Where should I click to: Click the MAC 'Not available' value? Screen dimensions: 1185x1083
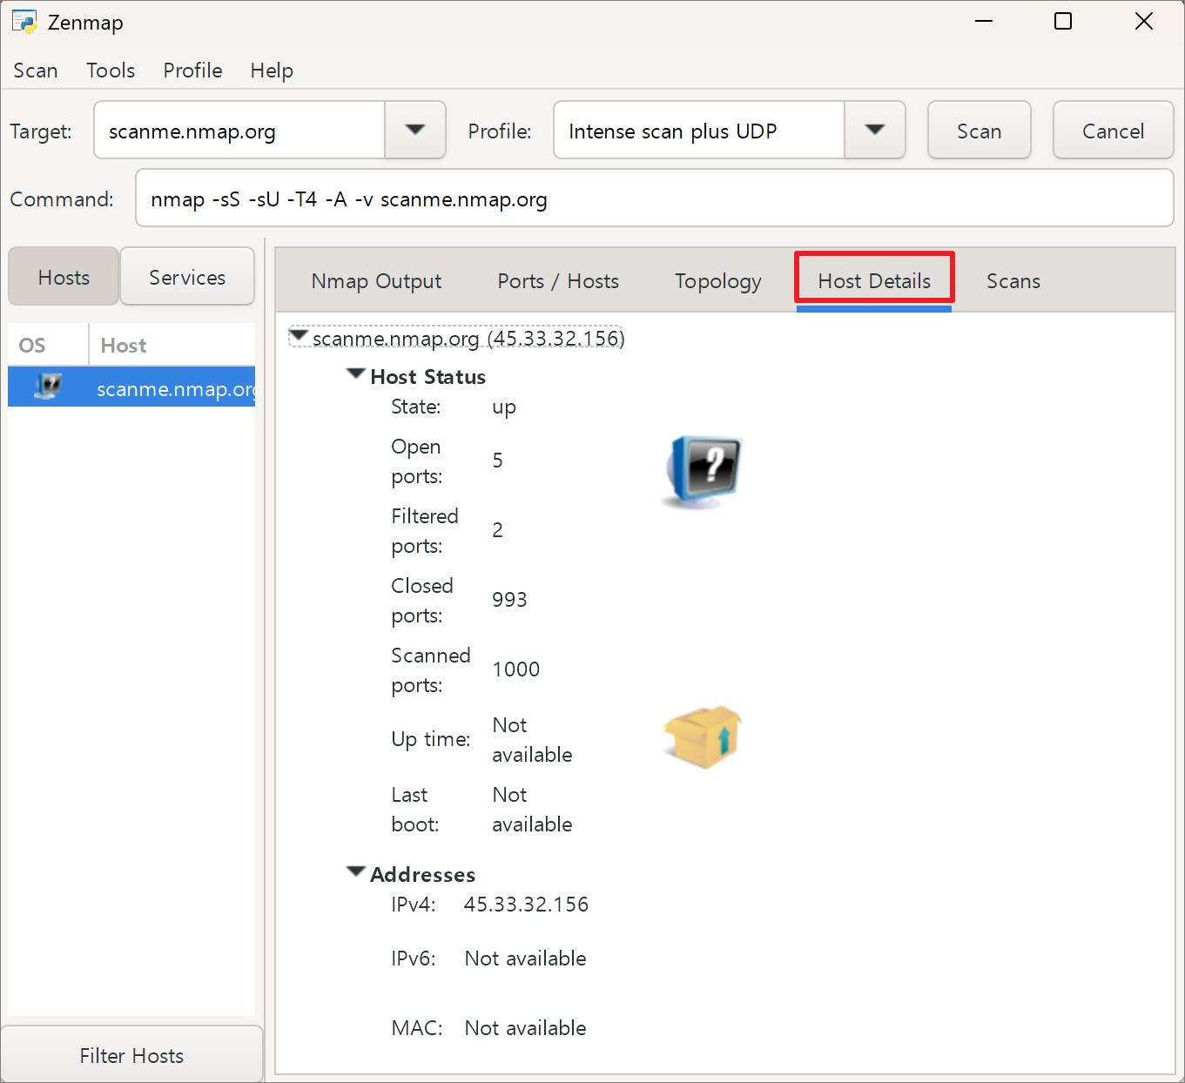[525, 1028]
